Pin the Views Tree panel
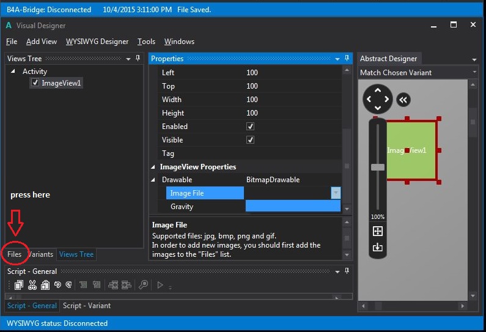 pyautogui.click(x=138, y=58)
